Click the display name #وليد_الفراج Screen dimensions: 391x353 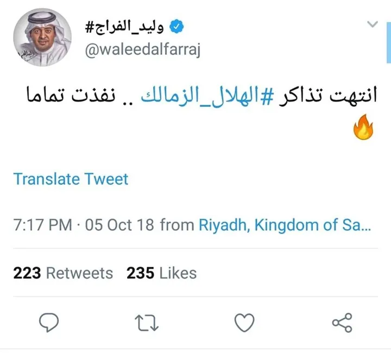[x=125, y=26]
